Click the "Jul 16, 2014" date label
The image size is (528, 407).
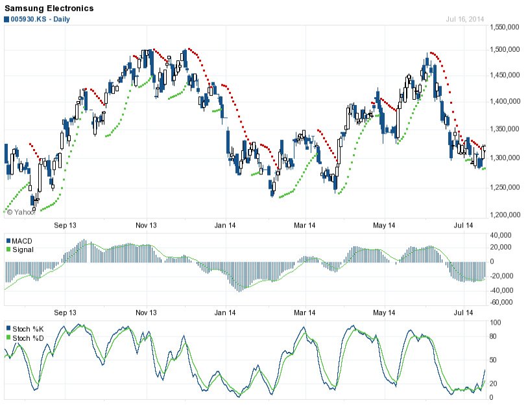464,19
